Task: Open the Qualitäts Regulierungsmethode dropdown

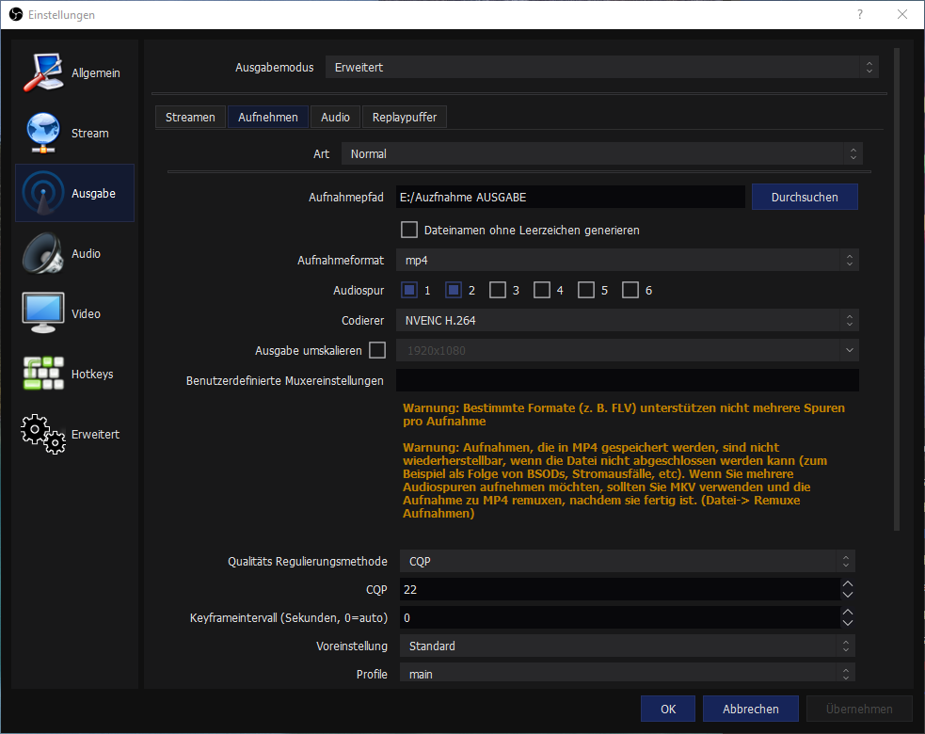Action: [627, 561]
